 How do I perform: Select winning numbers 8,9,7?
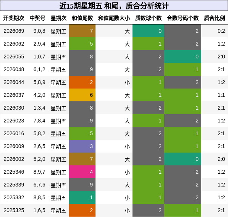click(x=39, y=172)
